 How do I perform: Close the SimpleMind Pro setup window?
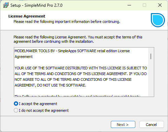pos(160,5)
